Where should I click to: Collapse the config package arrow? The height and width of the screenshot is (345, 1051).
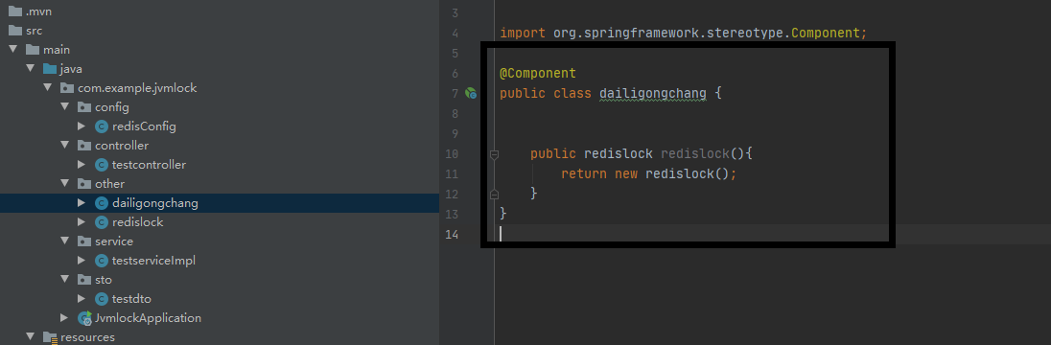[x=65, y=107]
